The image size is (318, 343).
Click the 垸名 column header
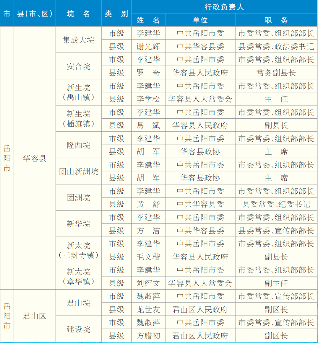point(79,14)
